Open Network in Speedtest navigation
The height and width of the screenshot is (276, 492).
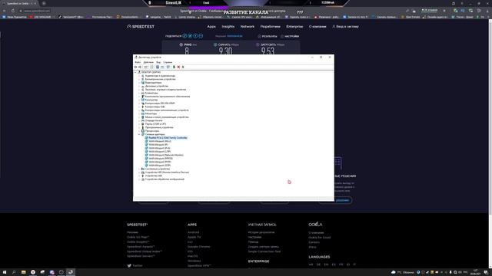(248, 27)
